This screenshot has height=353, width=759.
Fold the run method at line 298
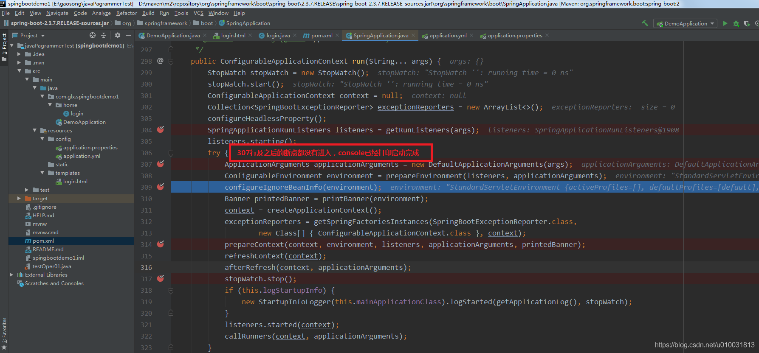click(171, 61)
